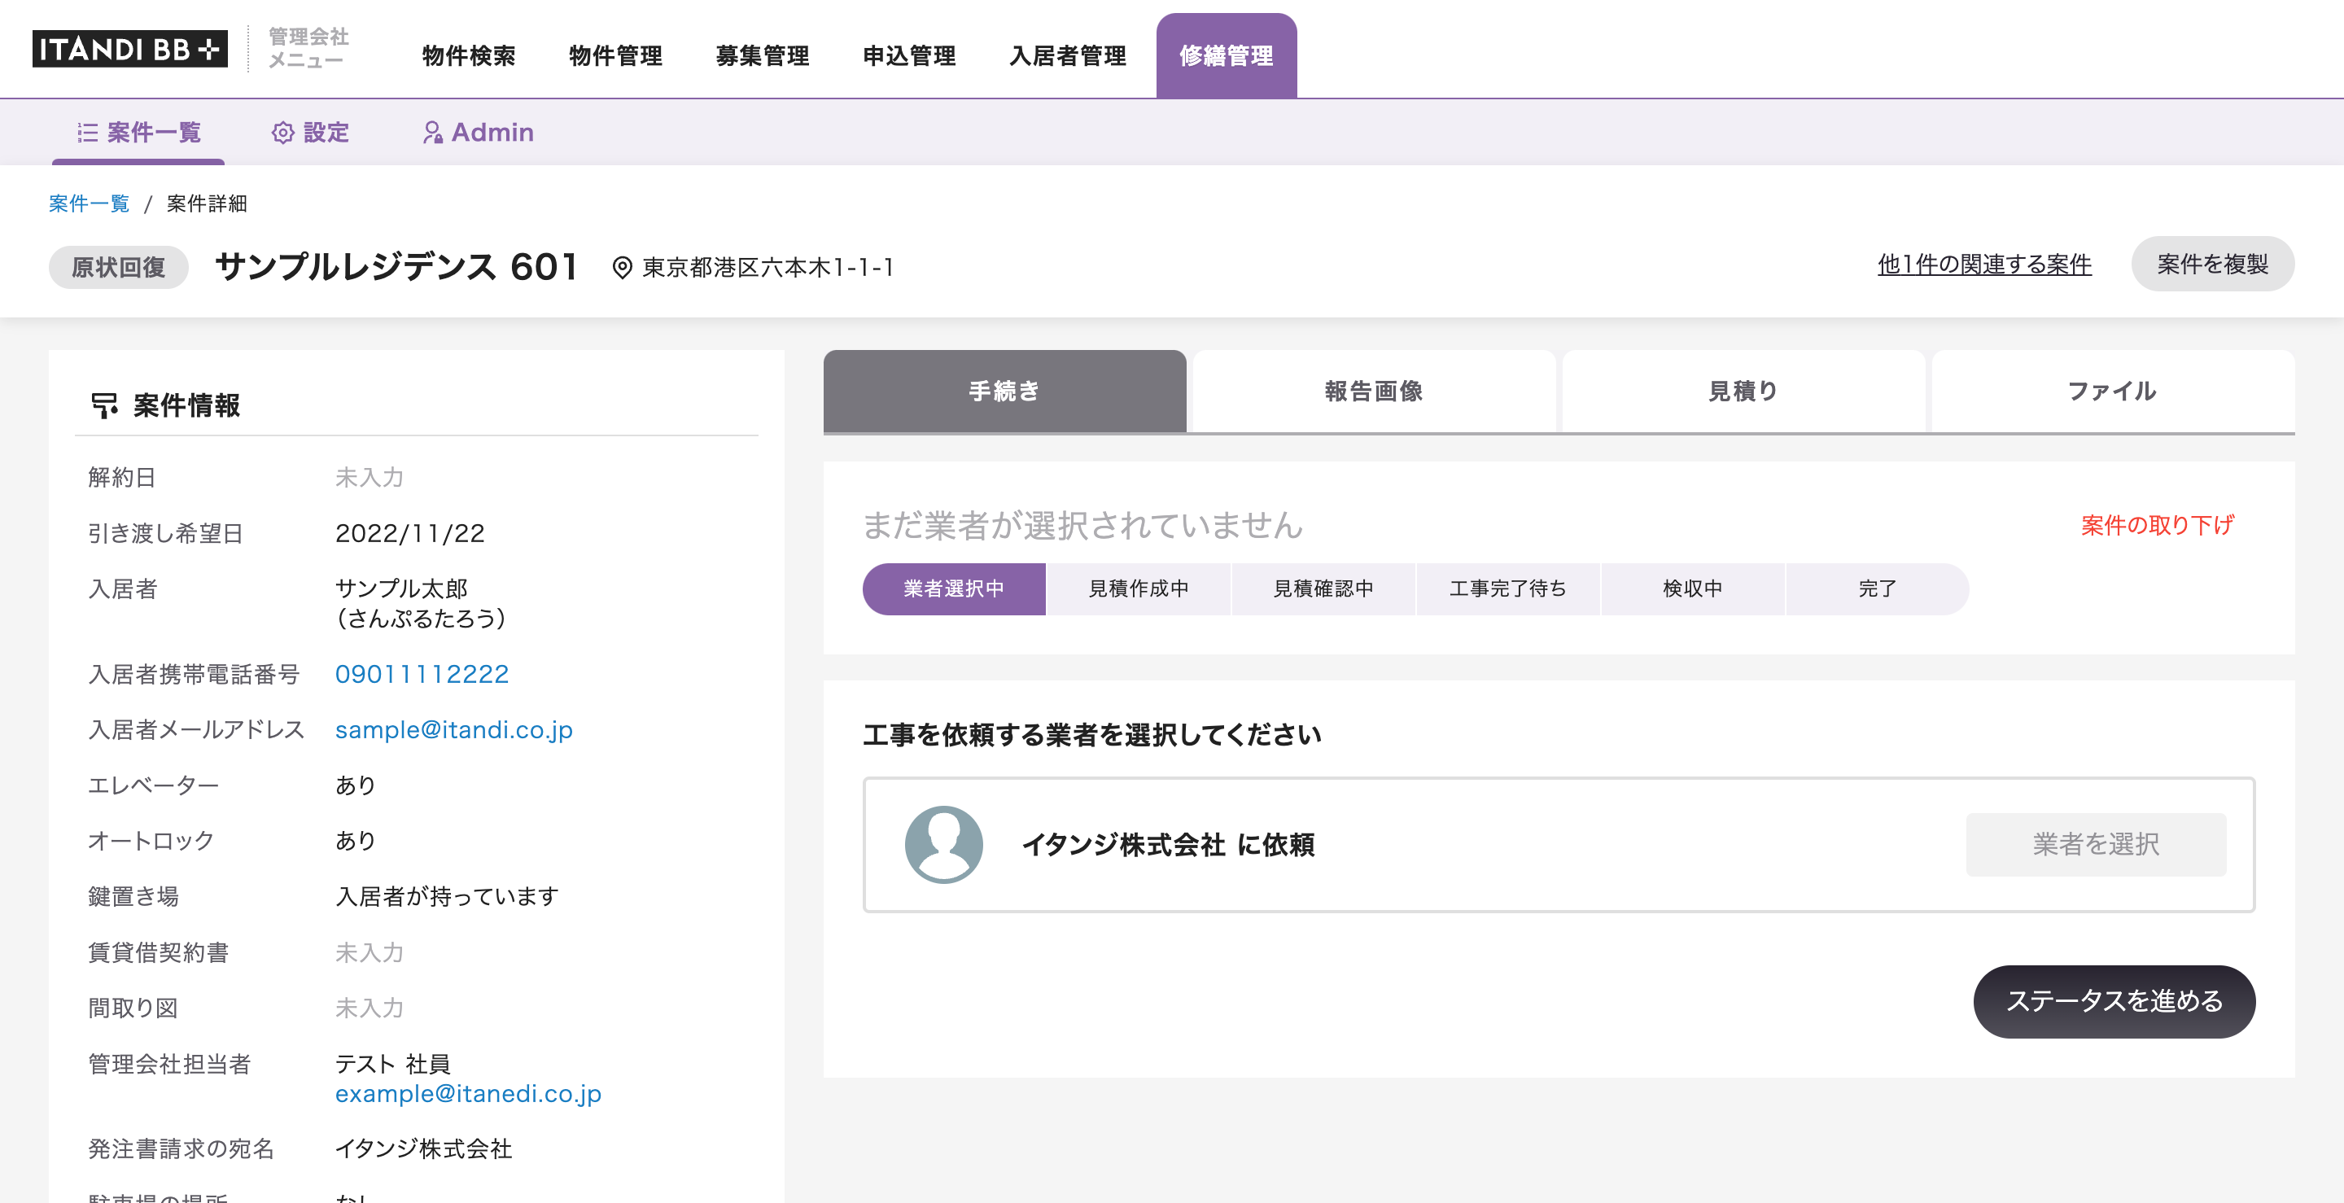The width and height of the screenshot is (2344, 1203).
Task: Select the 業者選択中 status step
Action: tap(954, 588)
